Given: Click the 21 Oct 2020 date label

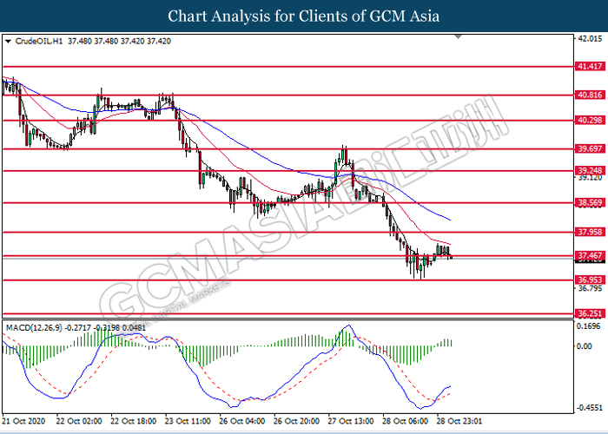Looking at the screenshot, I should 24,421.
